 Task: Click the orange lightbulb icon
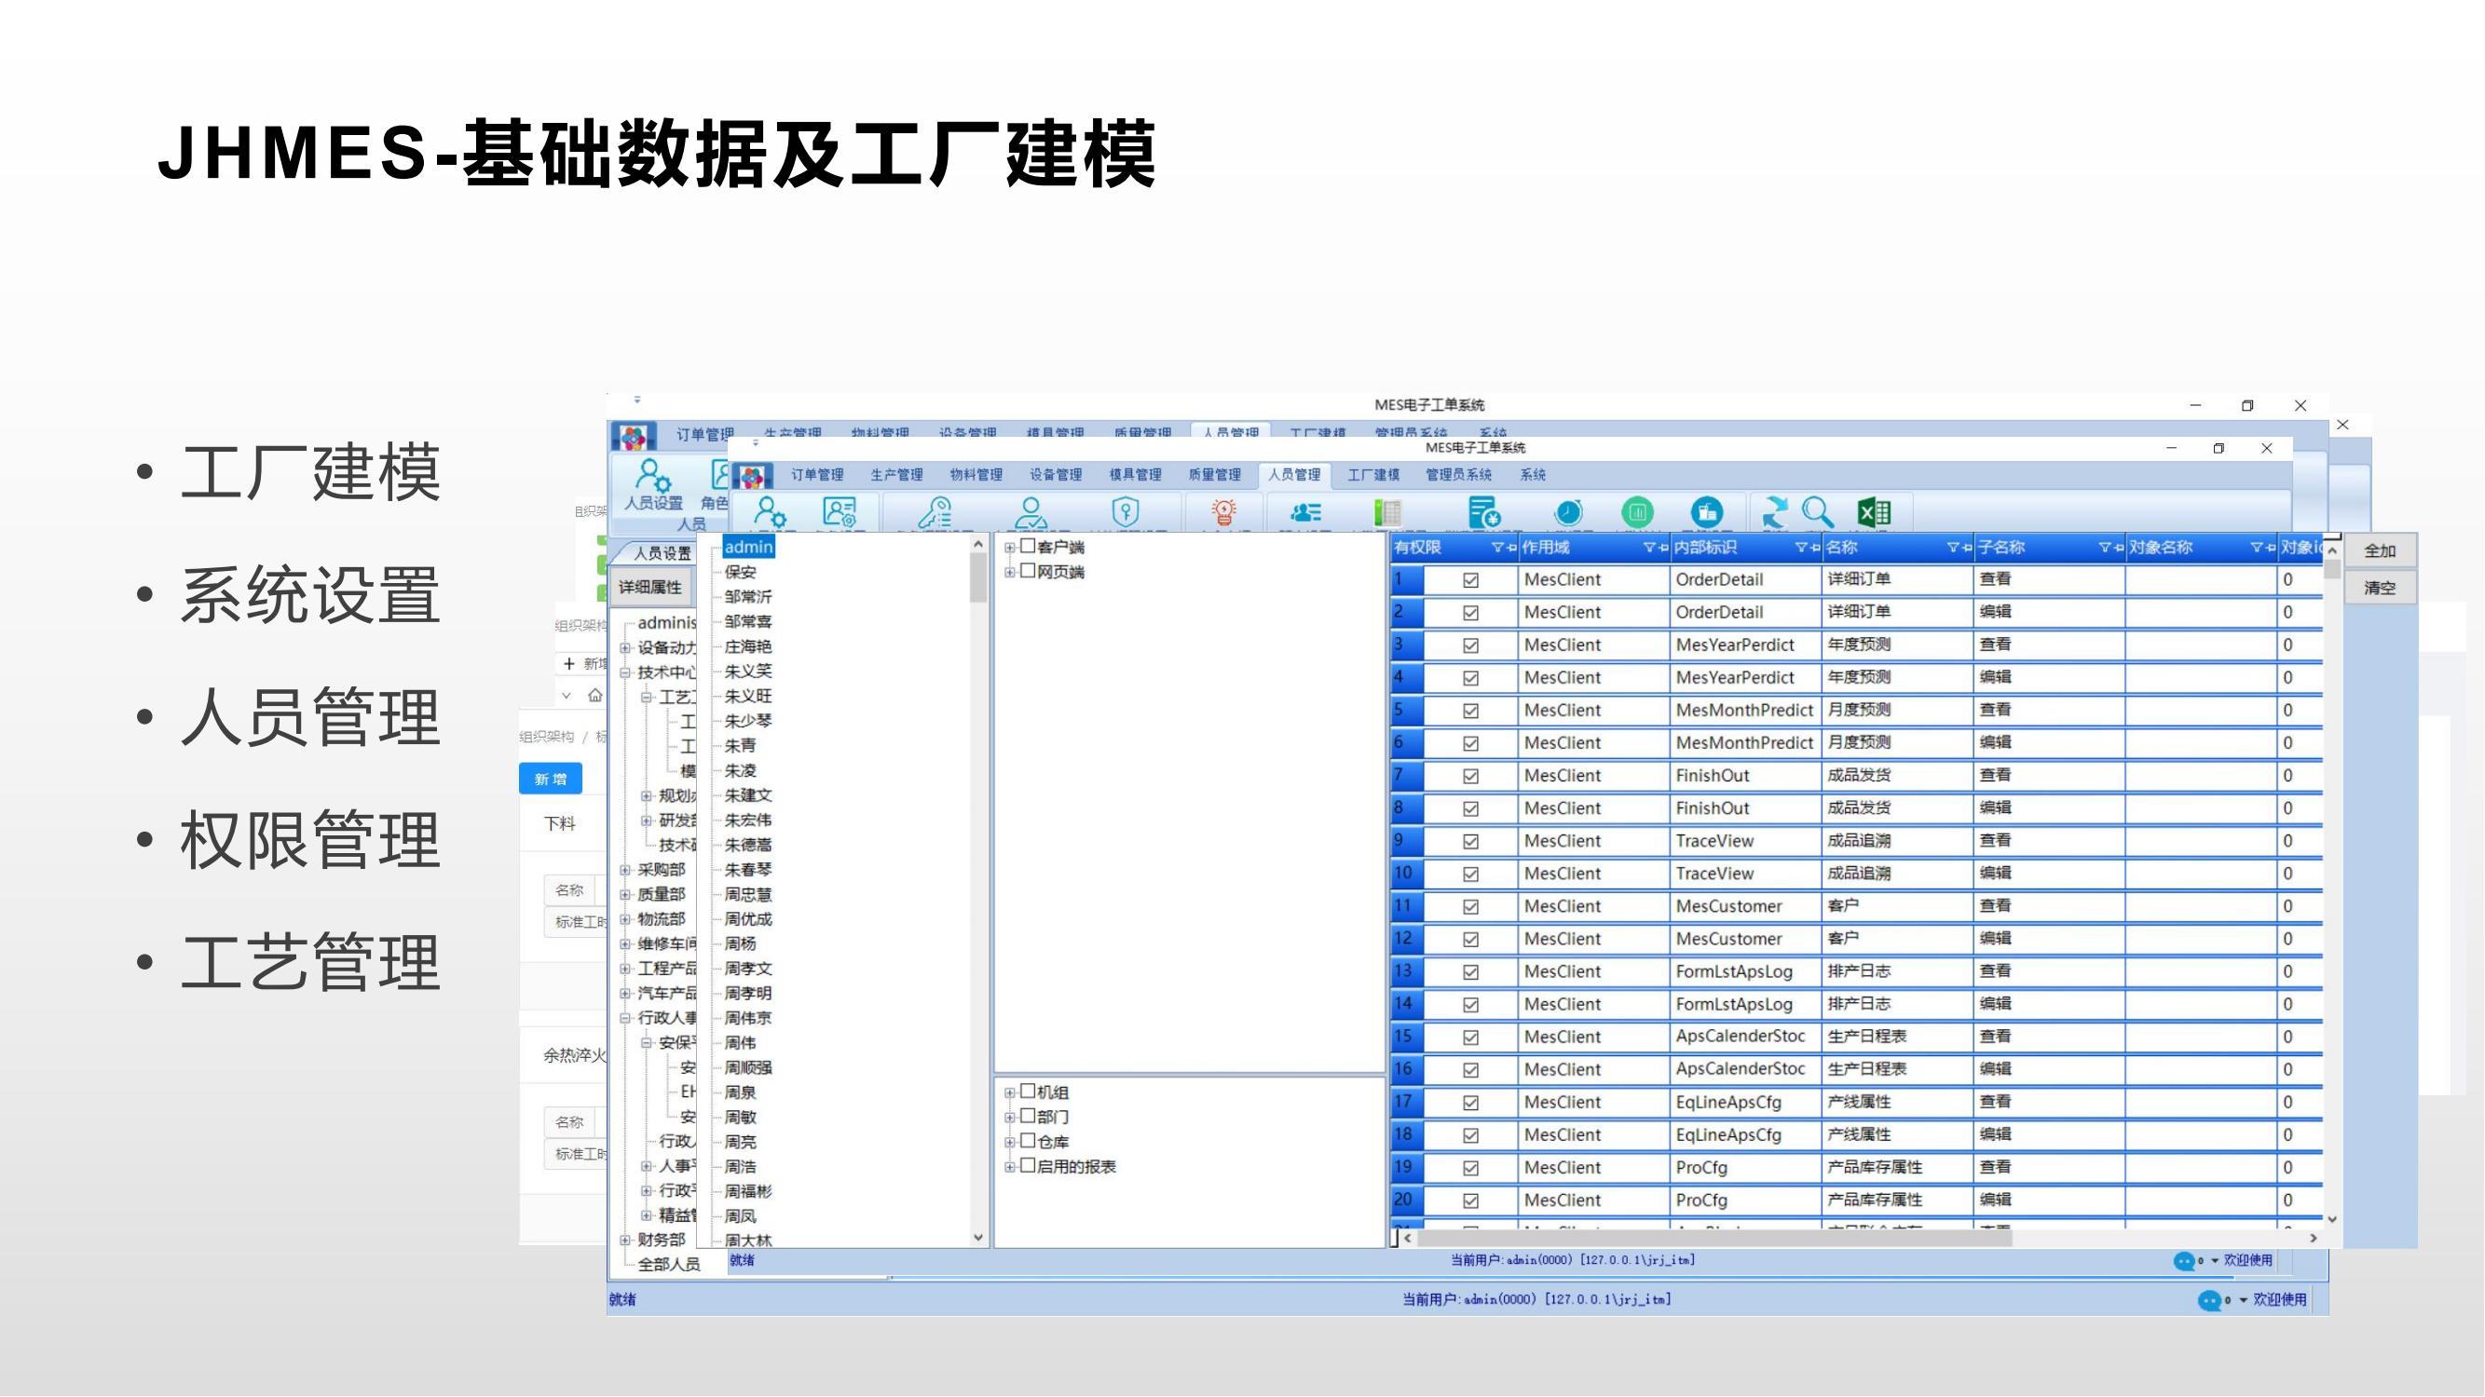pyautogui.click(x=1223, y=512)
